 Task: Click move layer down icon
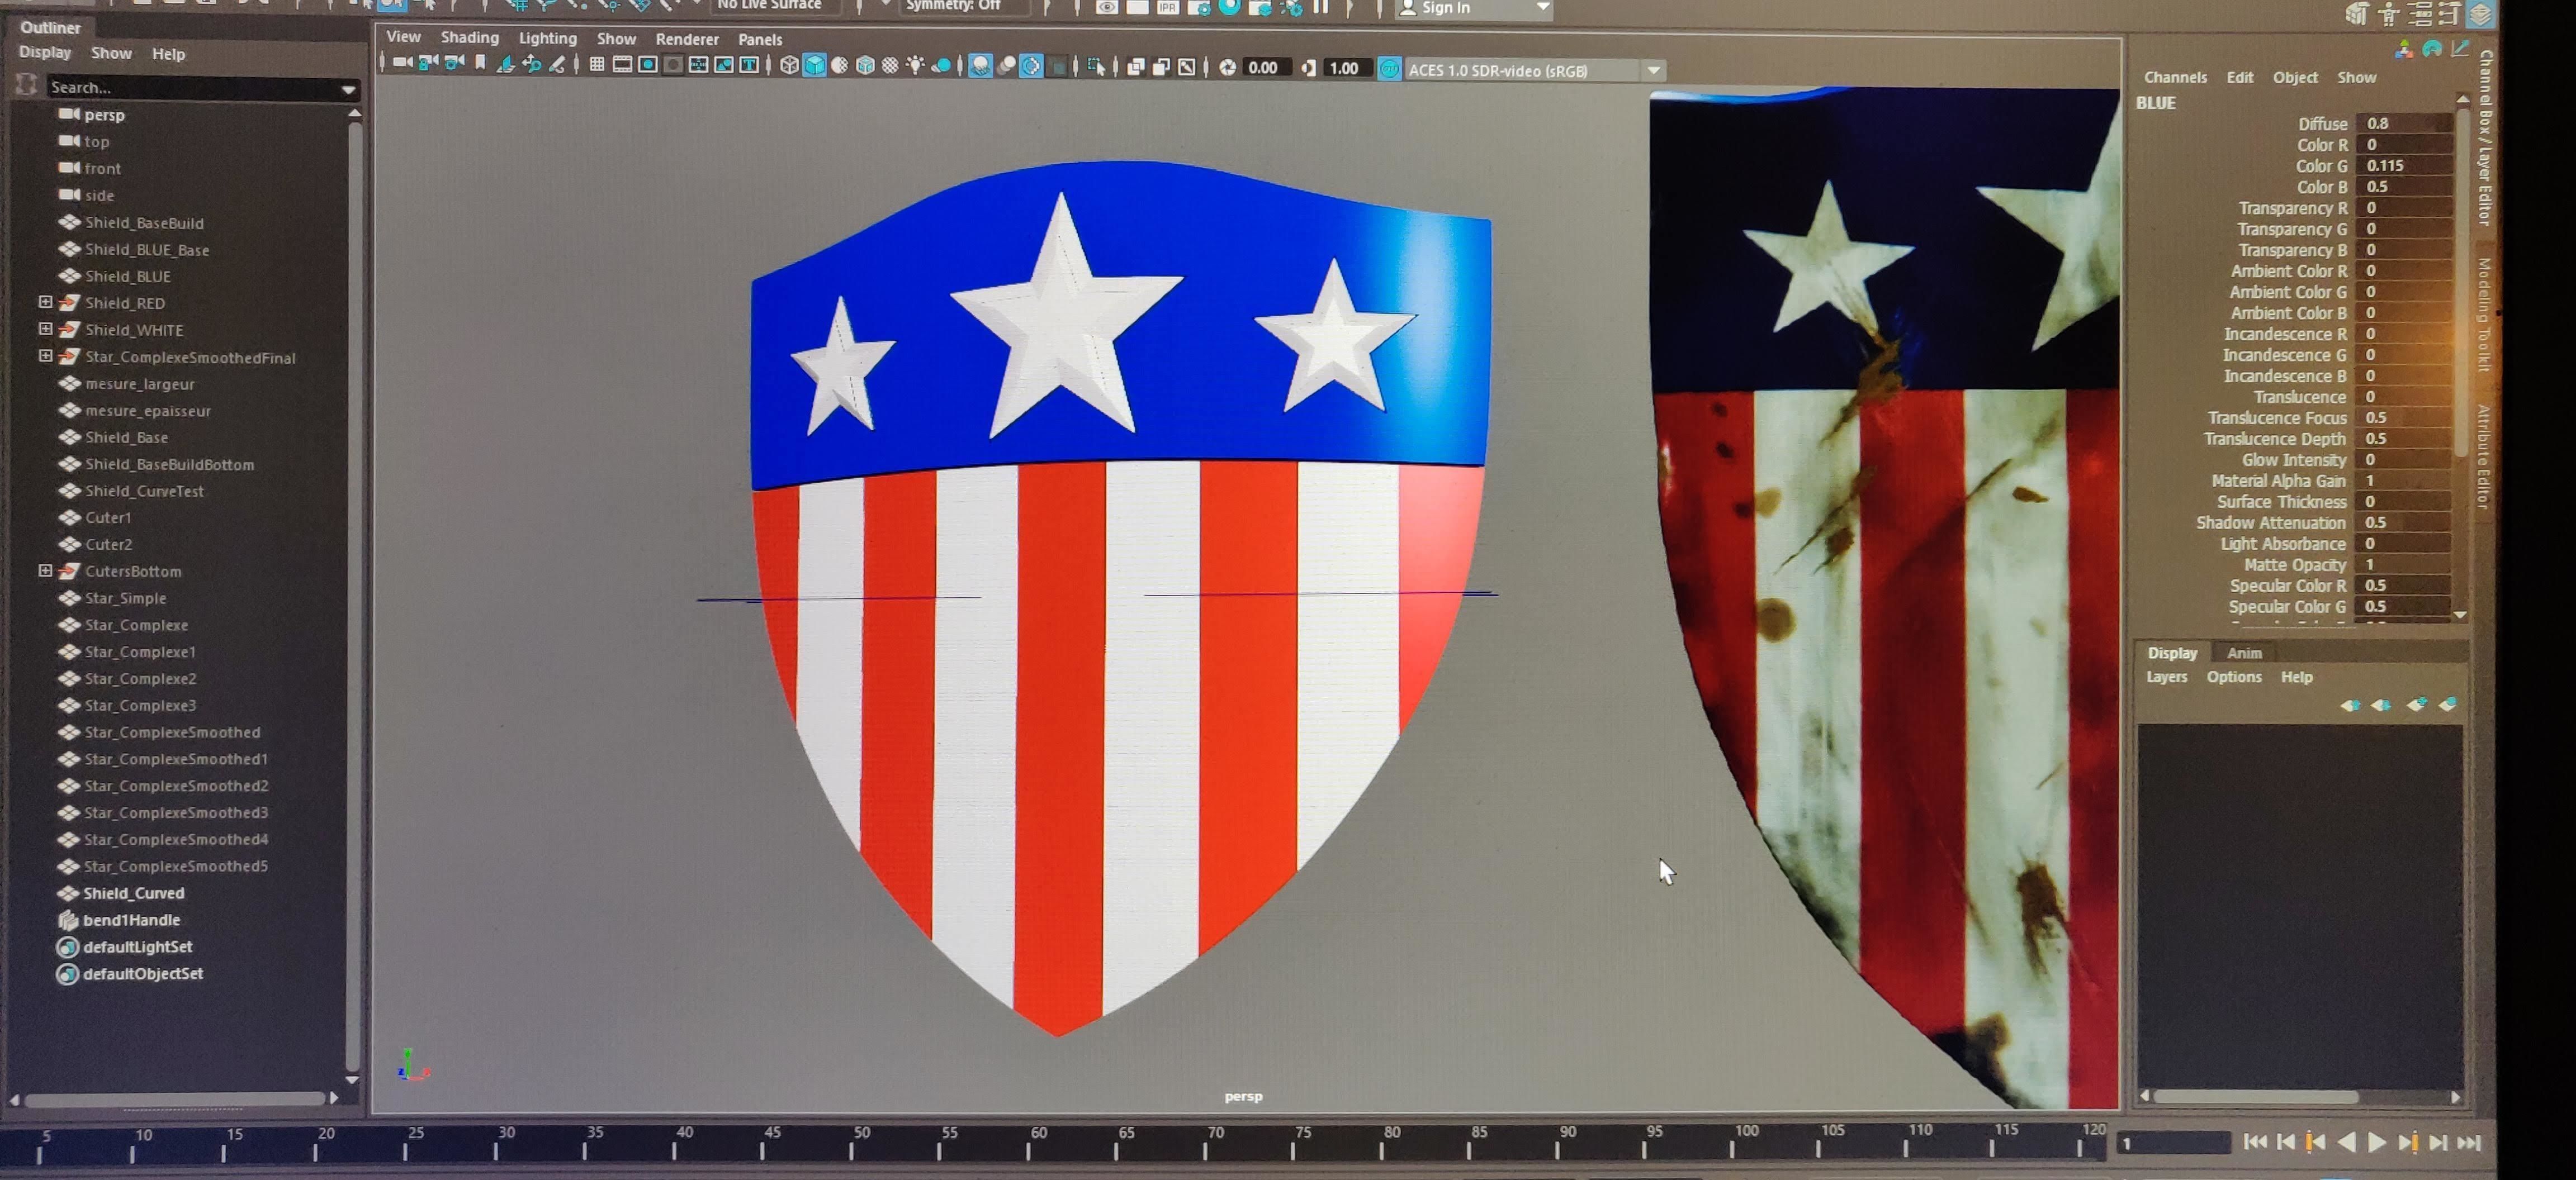pos(2382,705)
